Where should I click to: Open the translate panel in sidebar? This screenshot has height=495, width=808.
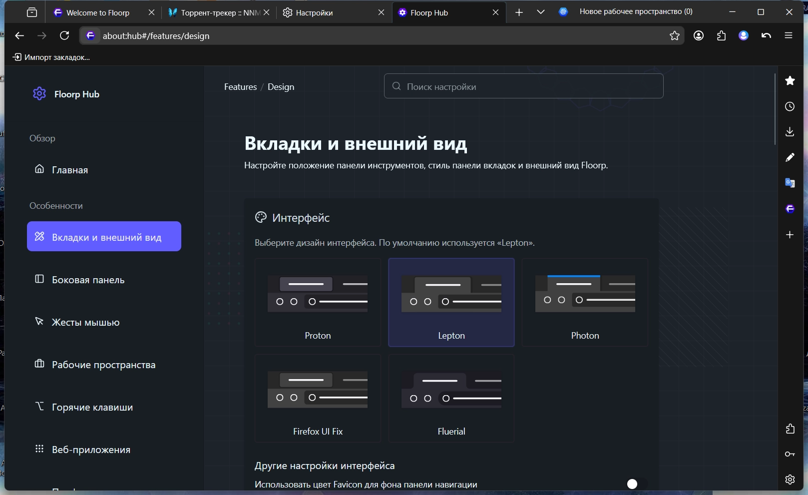tap(790, 183)
